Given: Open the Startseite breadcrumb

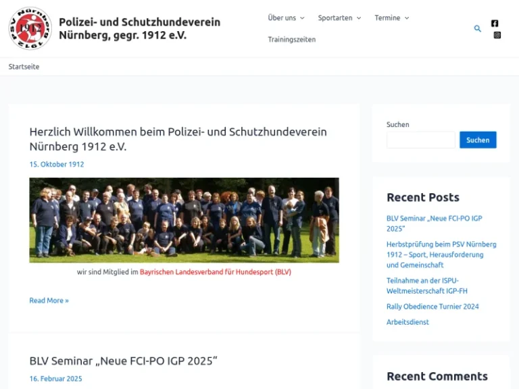Looking at the screenshot, I should click(x=24, y=66).
